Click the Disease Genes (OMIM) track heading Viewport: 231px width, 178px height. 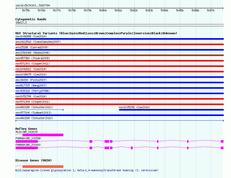click(x=33, y=160)
